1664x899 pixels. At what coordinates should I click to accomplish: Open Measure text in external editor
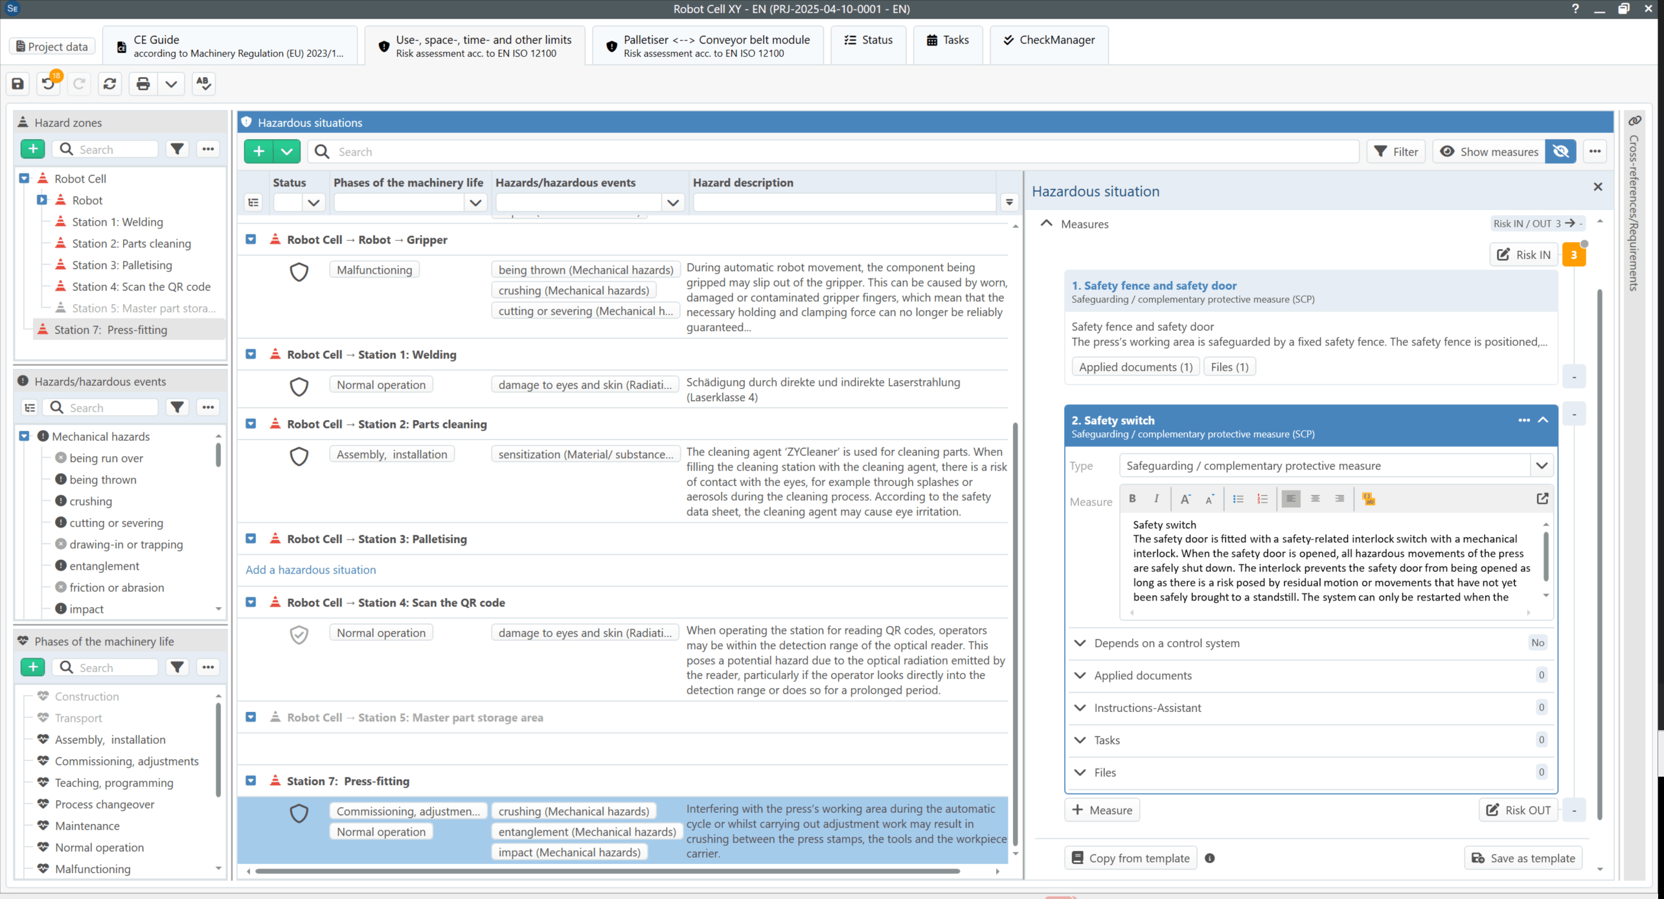[x=1542, y=498]
